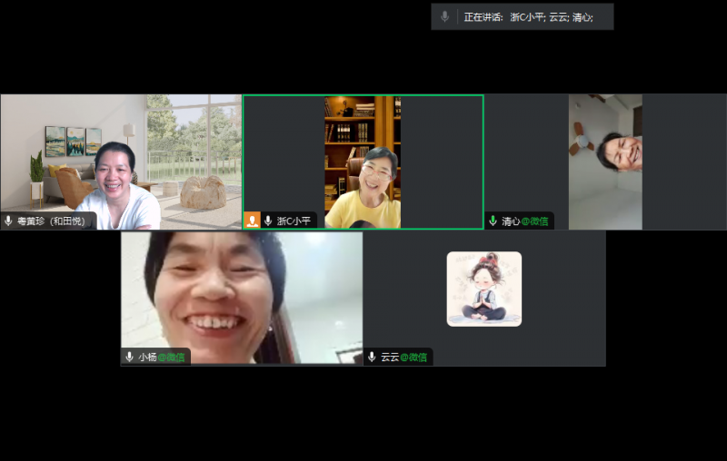
Task: Click the mic icon beside 粤黄珍（和田悦）
Action: [9, 221]
